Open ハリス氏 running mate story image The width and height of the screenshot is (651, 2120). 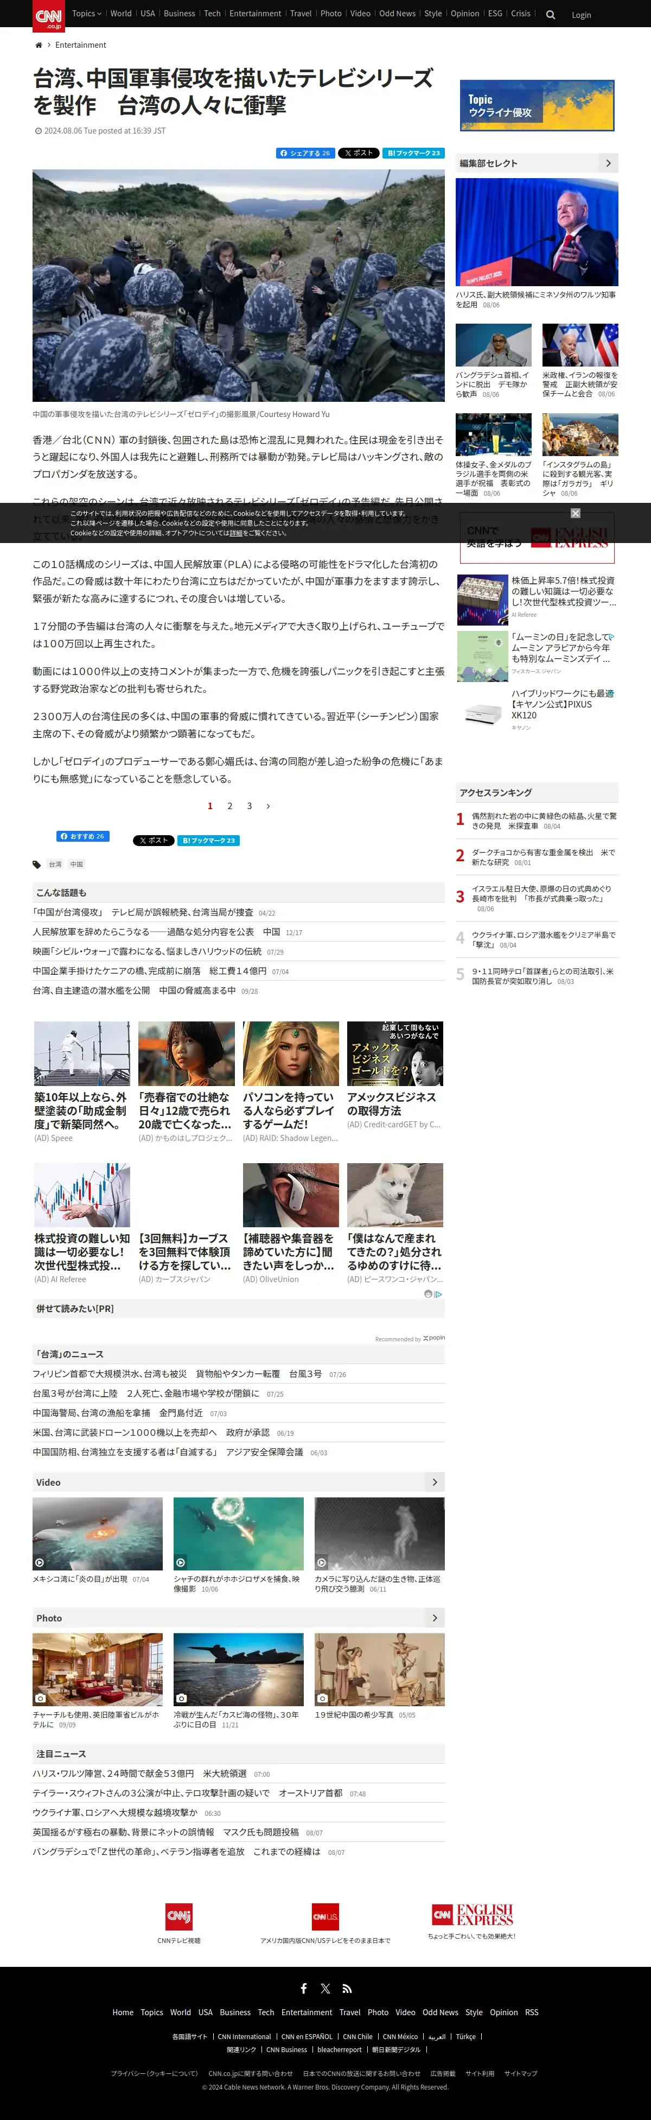(x=537, y=232)
